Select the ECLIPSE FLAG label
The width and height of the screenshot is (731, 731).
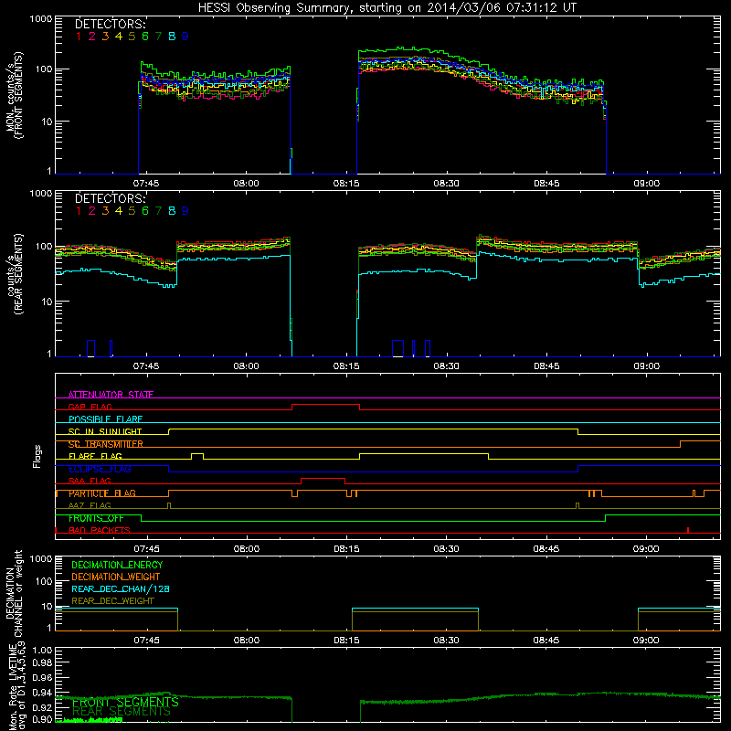[100, 469]
